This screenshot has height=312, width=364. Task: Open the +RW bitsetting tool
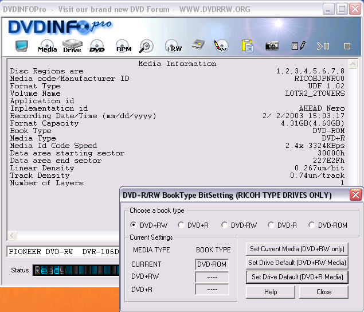coord(173,46)
